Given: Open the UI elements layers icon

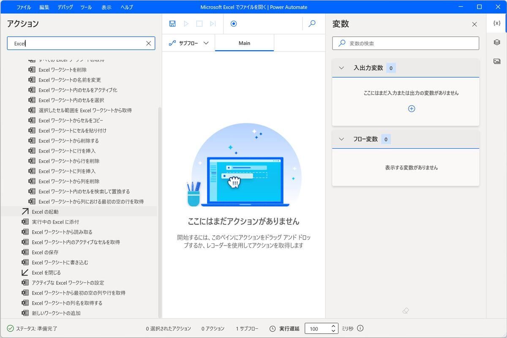Looking at the screenshot, I should point(497,42).
